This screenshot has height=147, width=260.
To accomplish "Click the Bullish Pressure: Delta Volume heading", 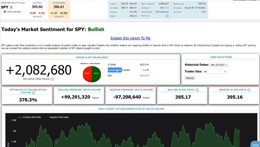I will (x=79, y=90).
